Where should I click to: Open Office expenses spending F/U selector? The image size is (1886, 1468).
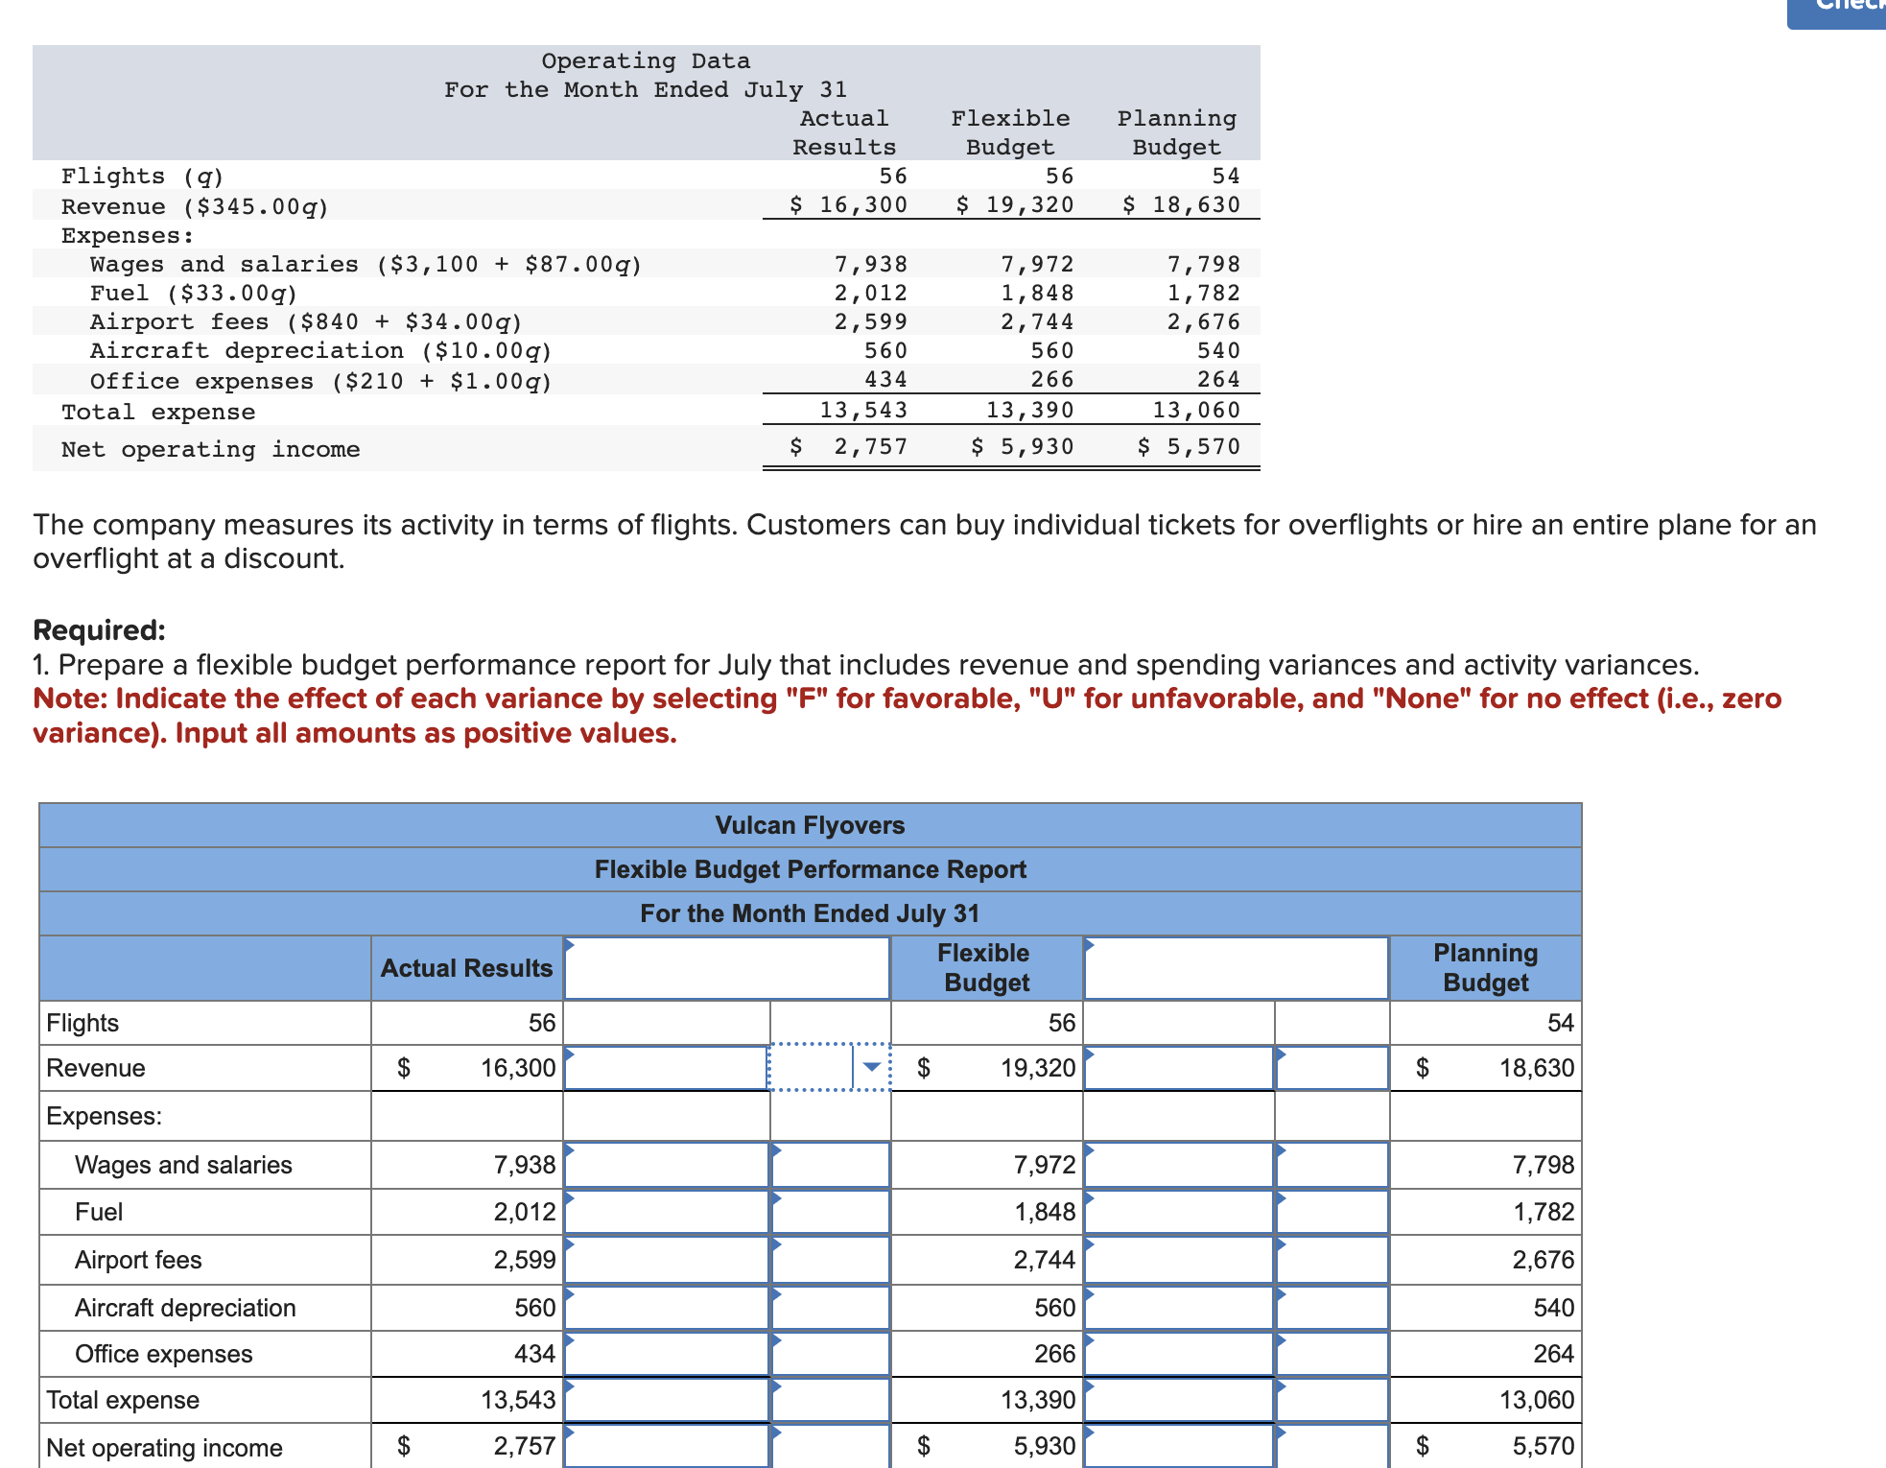[x=831, y=1354]
